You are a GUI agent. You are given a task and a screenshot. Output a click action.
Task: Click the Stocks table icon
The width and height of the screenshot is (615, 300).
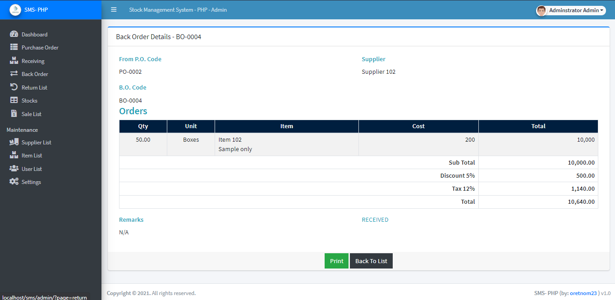click(14, 100)
